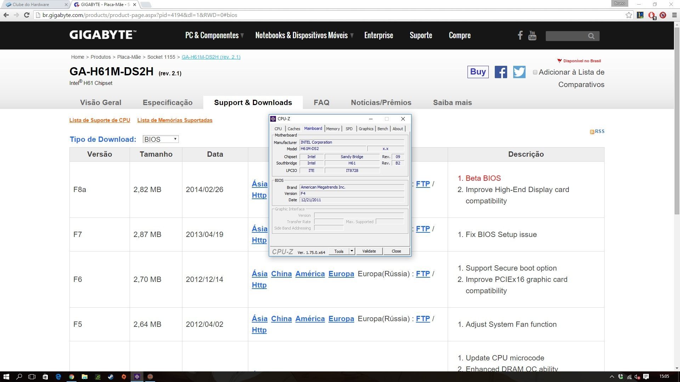Open Gigabyte YouTube channel icon in header
Viewport: 680px width, 382px height.
click(x=532, y=35)
